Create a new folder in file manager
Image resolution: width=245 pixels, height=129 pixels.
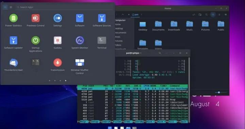coord(200,15)
